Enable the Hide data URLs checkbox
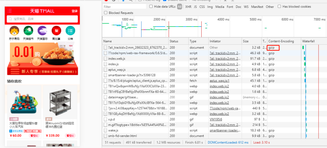The image size is (327, 148). click(151, 6)
